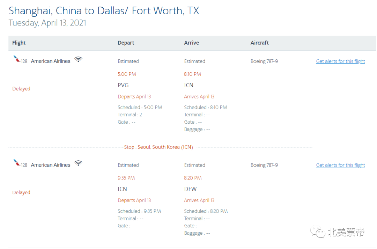Click the estimated departure time '9:35 PM' in orange
The width and height of the screenshot is (377, 249).
tap(126, 178)
